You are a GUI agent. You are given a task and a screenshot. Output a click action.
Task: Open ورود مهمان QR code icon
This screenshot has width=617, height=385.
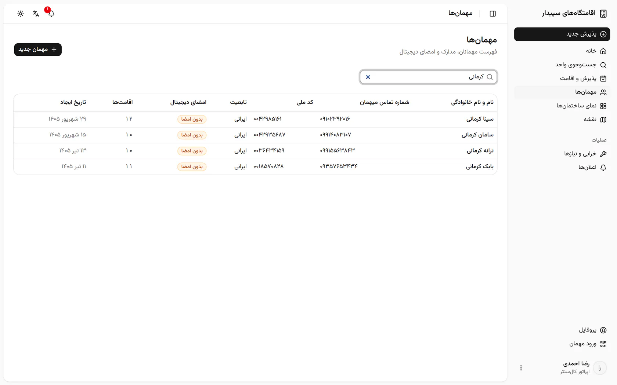(603, 344)
